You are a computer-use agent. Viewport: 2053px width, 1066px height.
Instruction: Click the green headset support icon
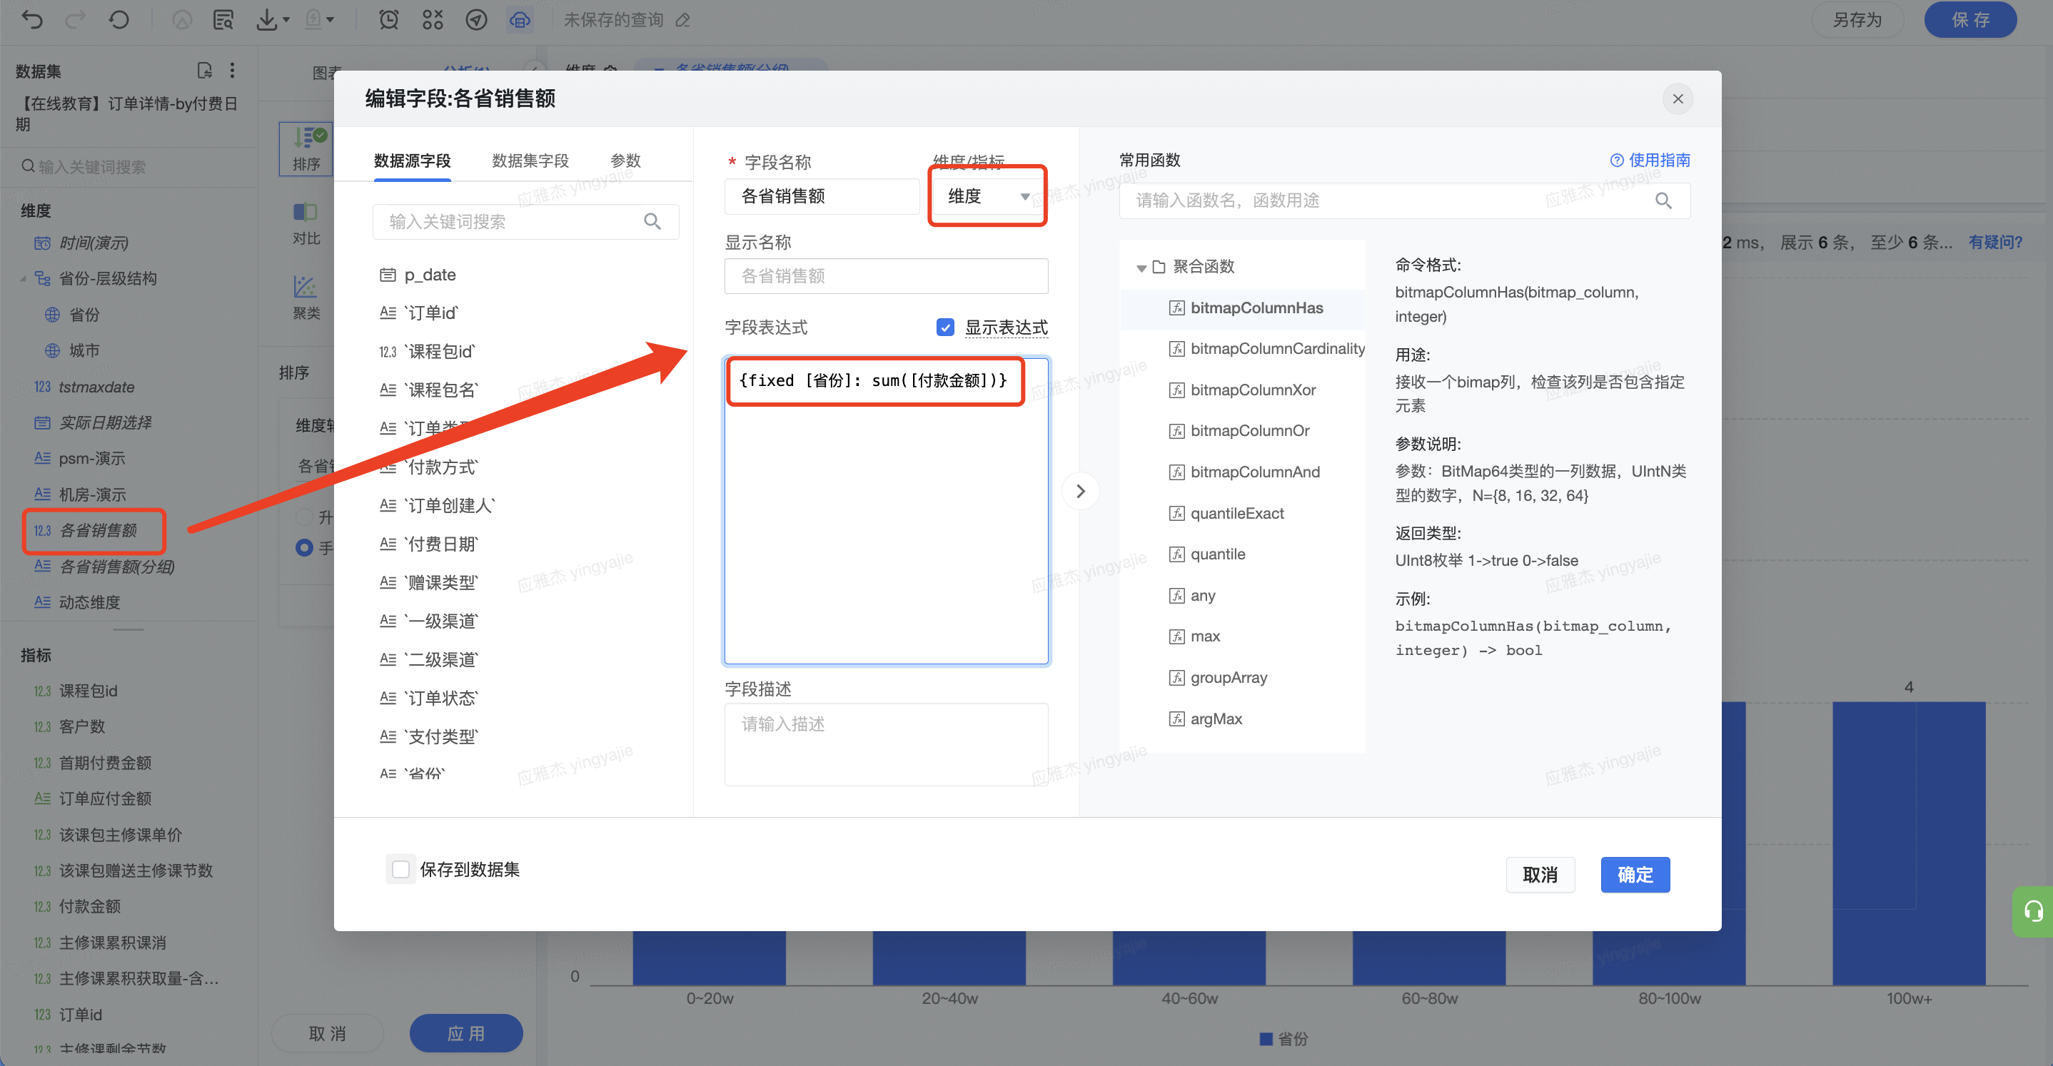tap(2033, 911)
